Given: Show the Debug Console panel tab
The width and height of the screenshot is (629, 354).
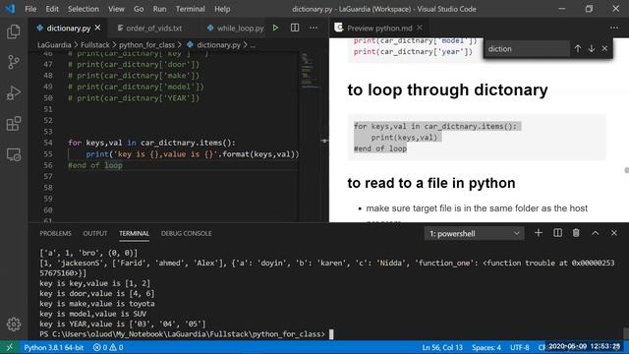Looking at the screenshot, I should [186, 233].
